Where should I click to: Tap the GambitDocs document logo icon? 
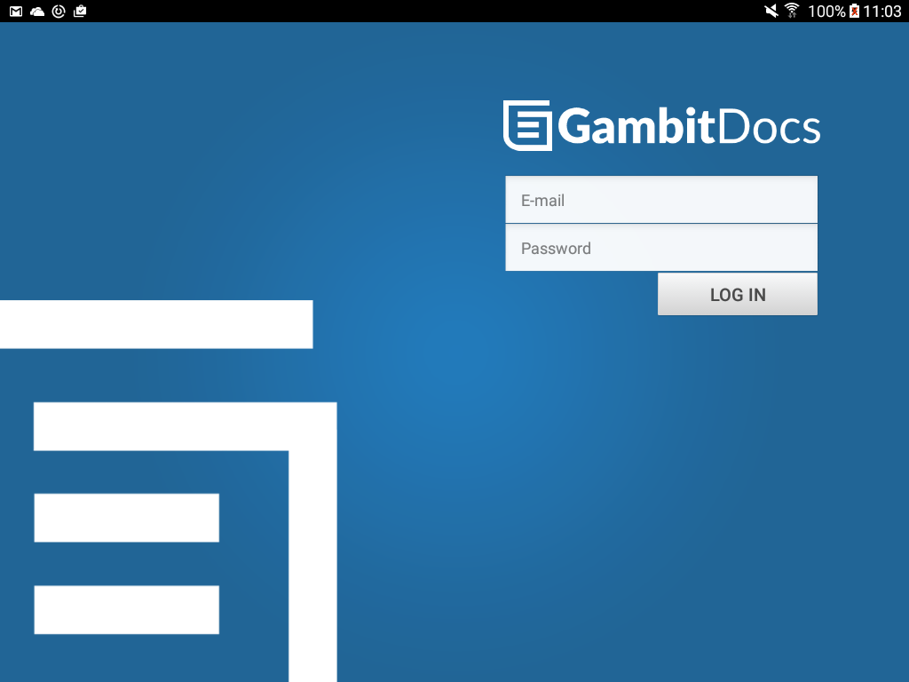(x=527, y=126)
